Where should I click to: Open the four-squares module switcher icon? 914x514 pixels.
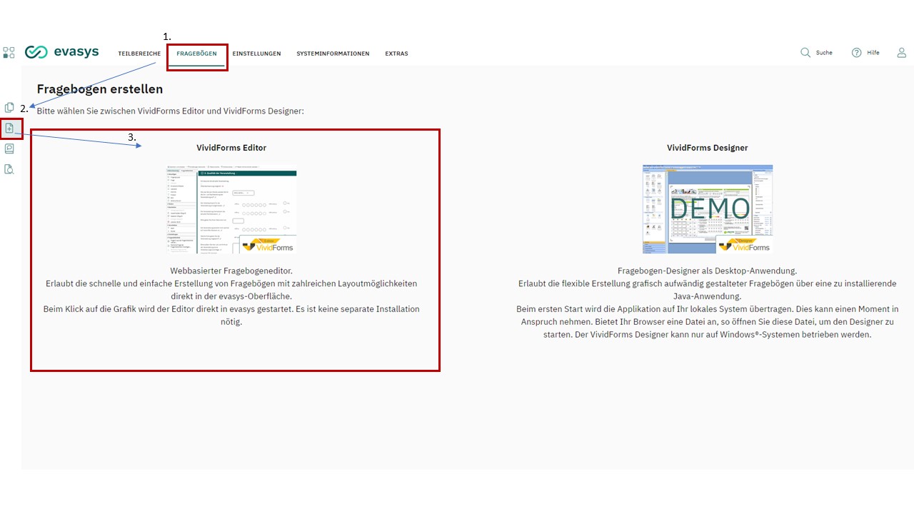click(x=9, y=52)
